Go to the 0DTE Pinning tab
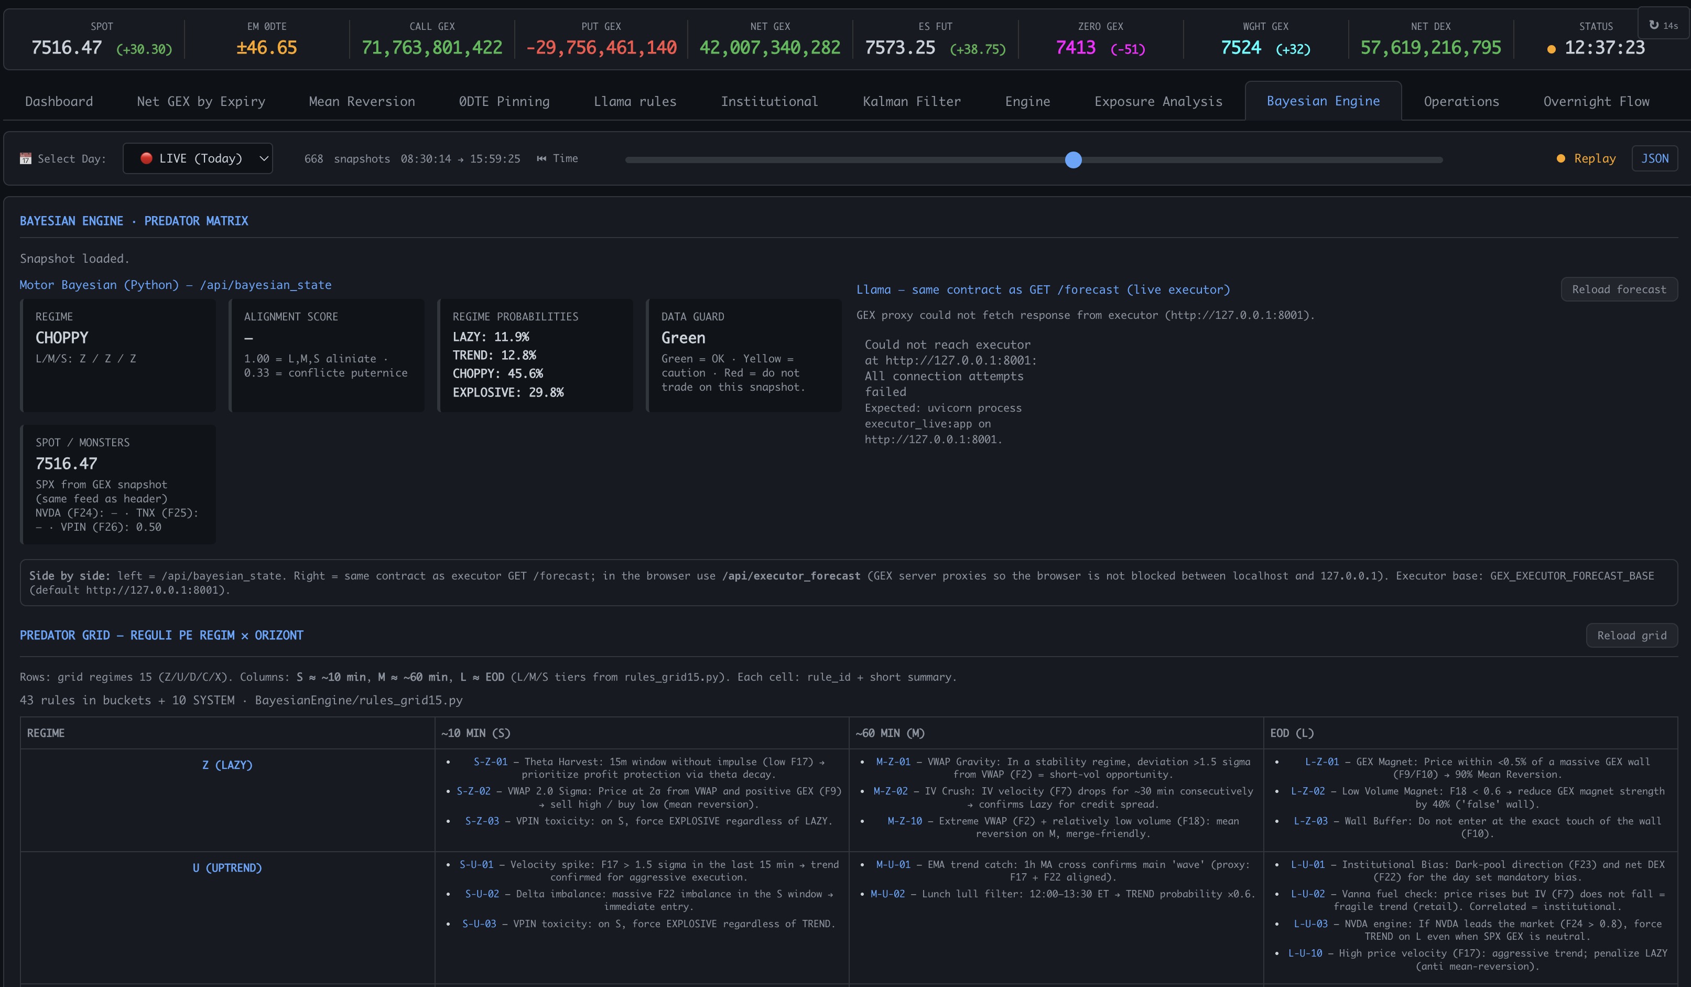Viewport: 1691px width, 987px height. point(504,101)
